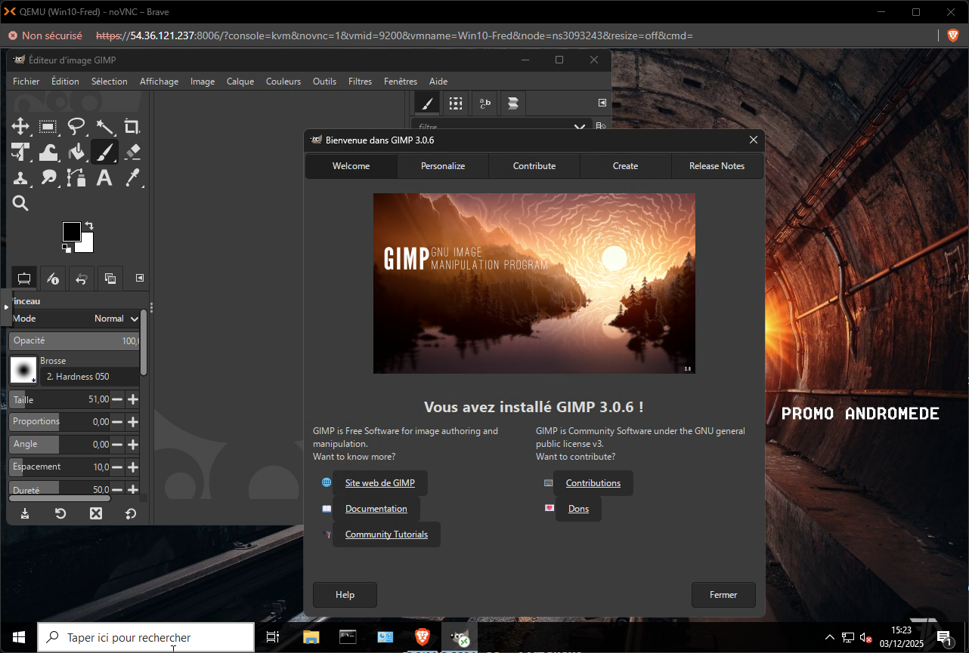Select the Move tool in toolbox
969x653 pixels.
(20, 127)
